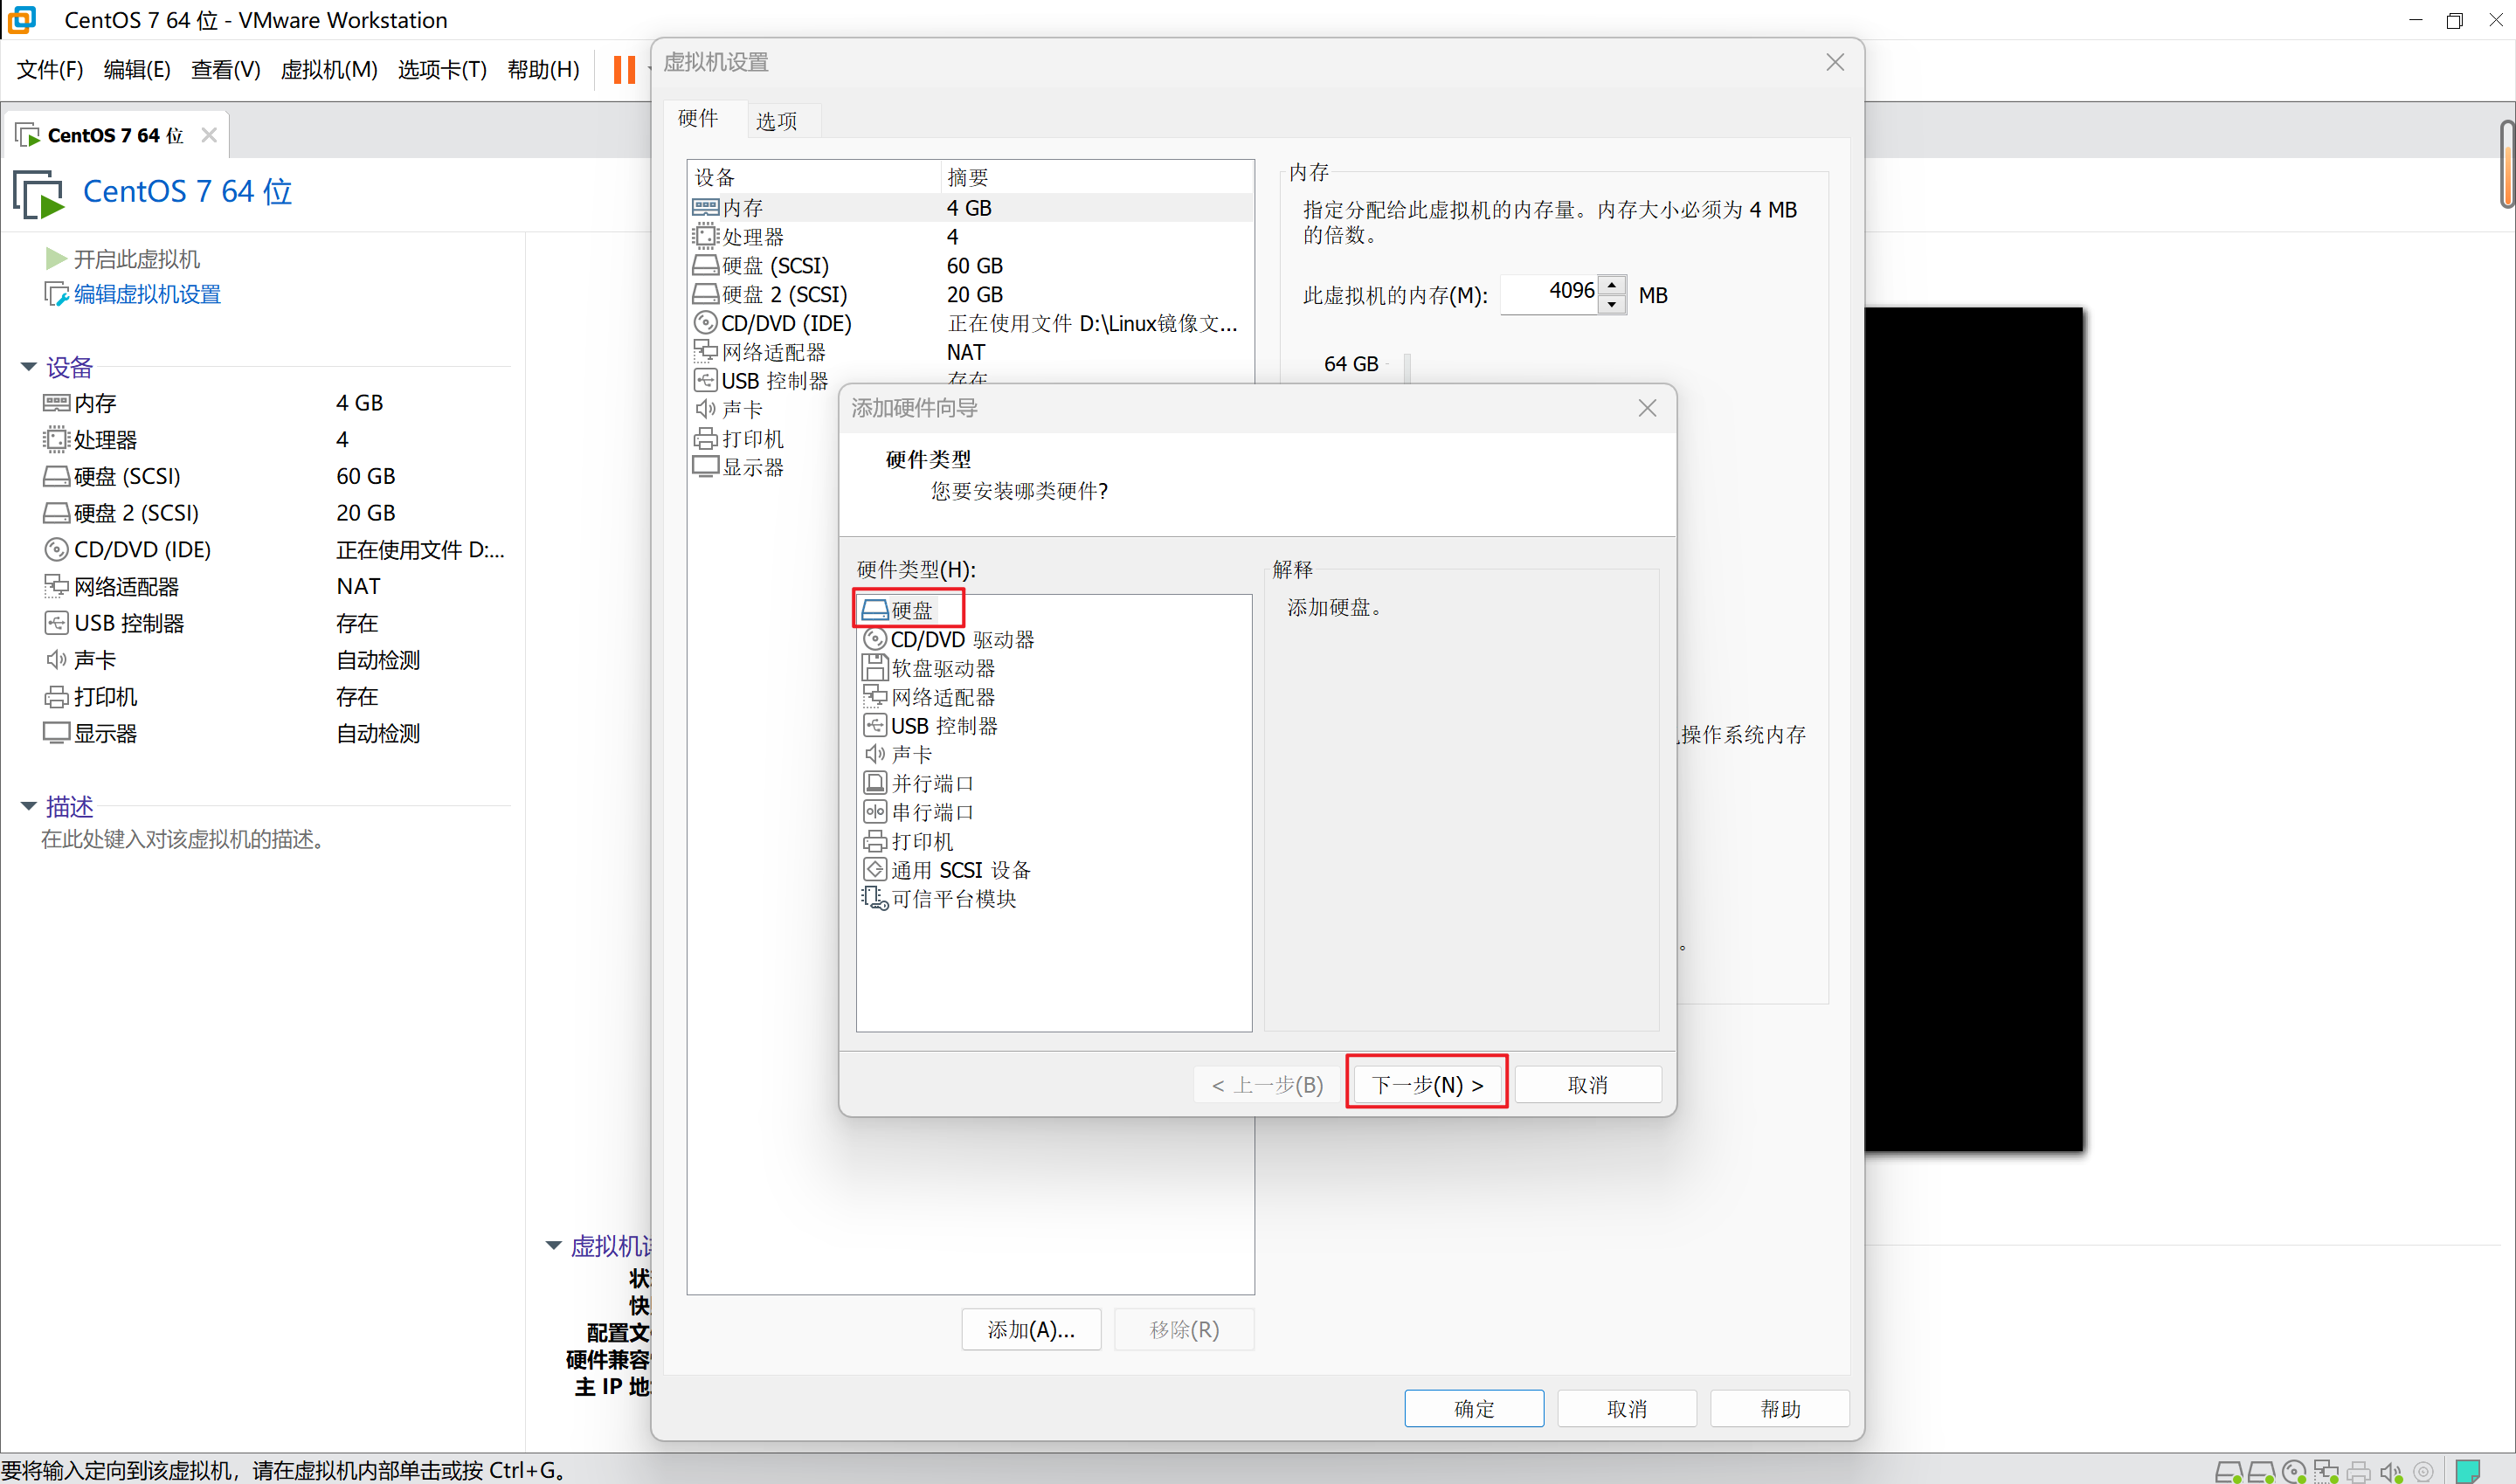Viewport: 2516px width, 1484px height.
Task: Select USB 控制器 in hardware wizard list
Action: click(943, 726)
